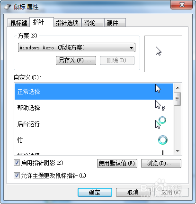
Task: Click 使用默认值(F) button
Action: tap(117, 163)
